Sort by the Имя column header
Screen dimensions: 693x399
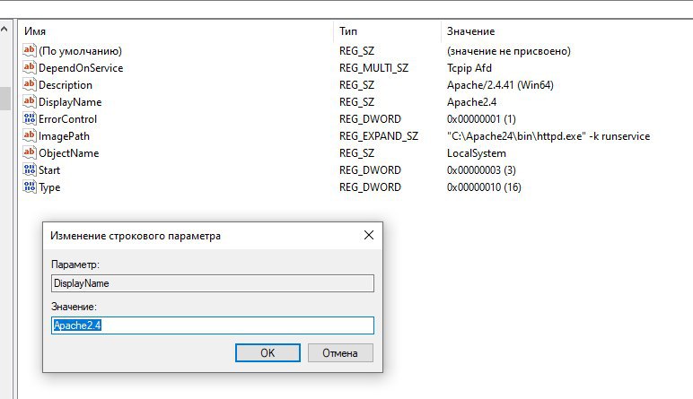pyautogui.click(x=35, y=31)
